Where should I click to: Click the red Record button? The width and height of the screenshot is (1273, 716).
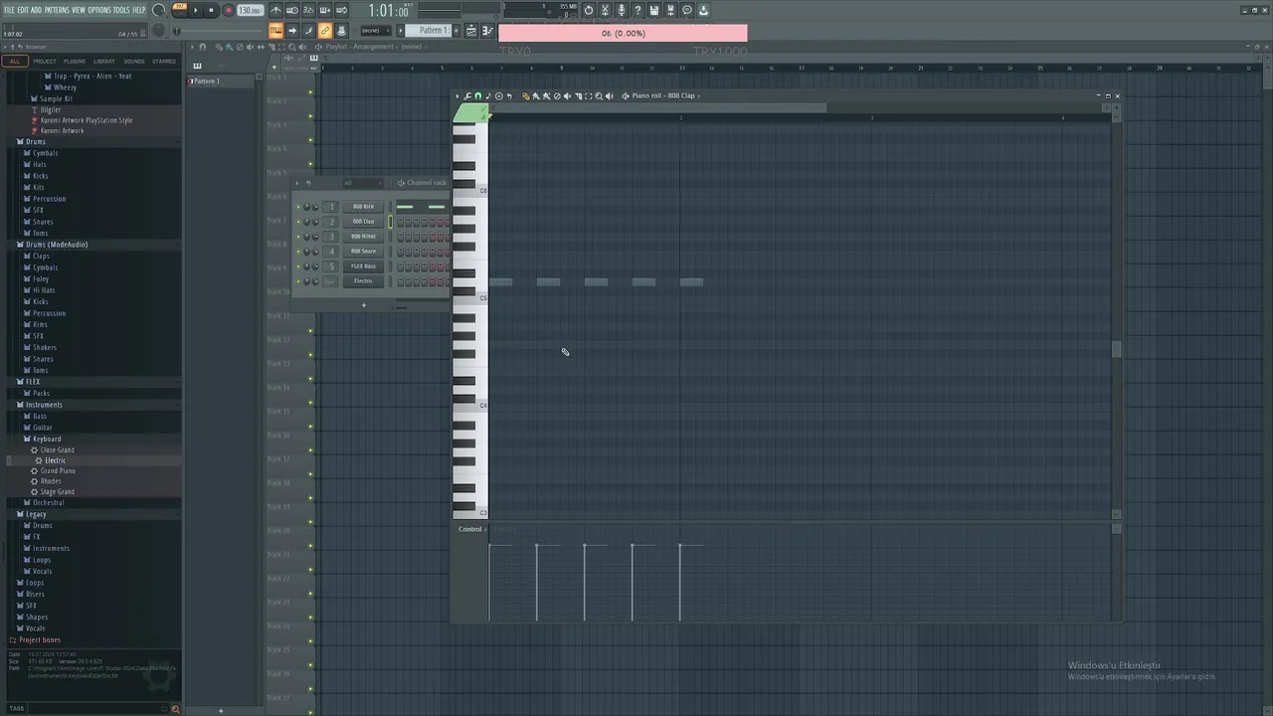click(229, 10)
